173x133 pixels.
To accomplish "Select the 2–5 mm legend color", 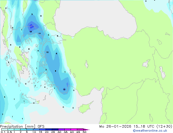I will 23,129.
